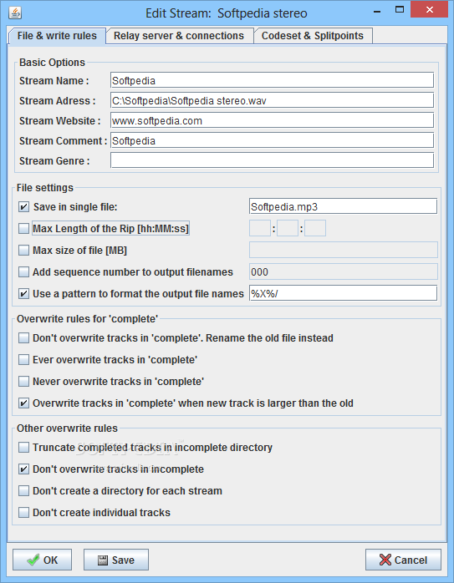Click the Stream Comment field
Screen dimensions: 454x583
[x=272, y=140]
